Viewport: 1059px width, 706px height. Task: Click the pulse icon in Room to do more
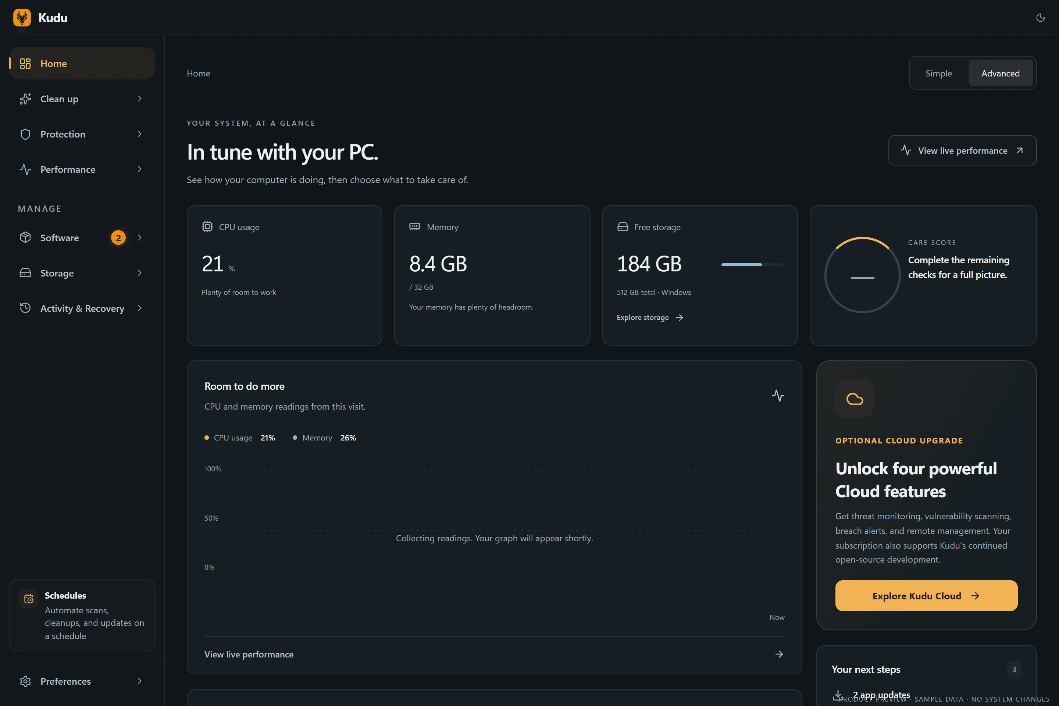click(778, 395)
